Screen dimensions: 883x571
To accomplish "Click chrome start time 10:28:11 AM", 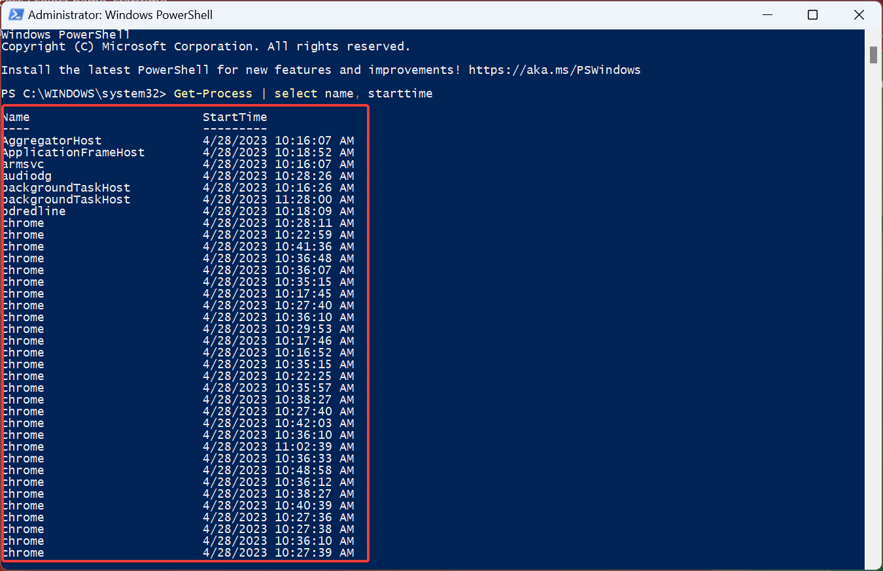I will (x=279, y=223).
